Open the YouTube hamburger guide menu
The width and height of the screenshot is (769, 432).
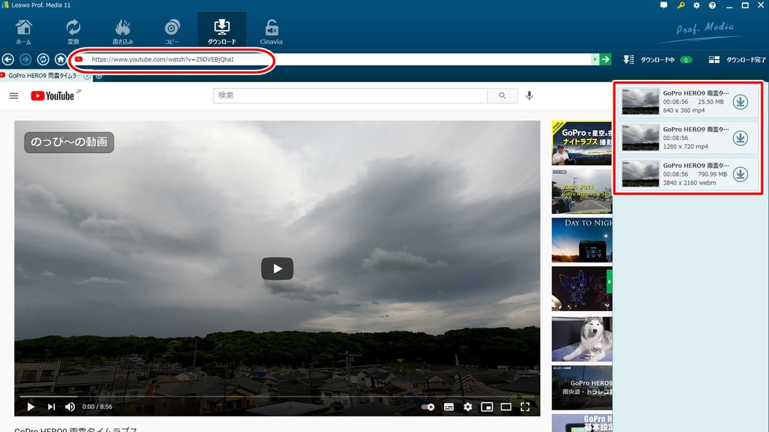14,96
